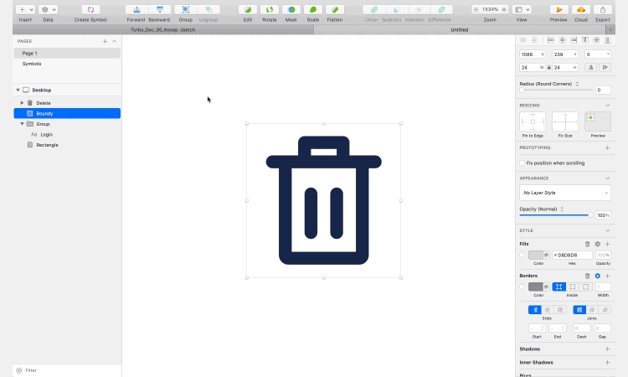Switch to Turbo_Dec_30_Anoop.sketch document tab
Viewport: 628px width, 377px height.
coord(163,29)
